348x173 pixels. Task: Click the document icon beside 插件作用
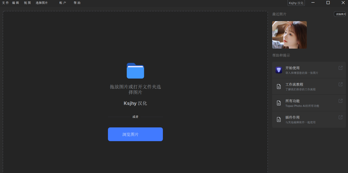coord(279,119)
